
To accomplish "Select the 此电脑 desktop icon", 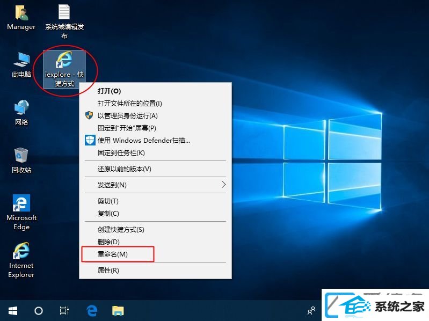I will (x=21, y=65).
